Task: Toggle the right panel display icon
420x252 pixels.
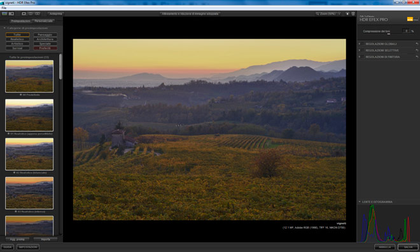Action: 353,13
